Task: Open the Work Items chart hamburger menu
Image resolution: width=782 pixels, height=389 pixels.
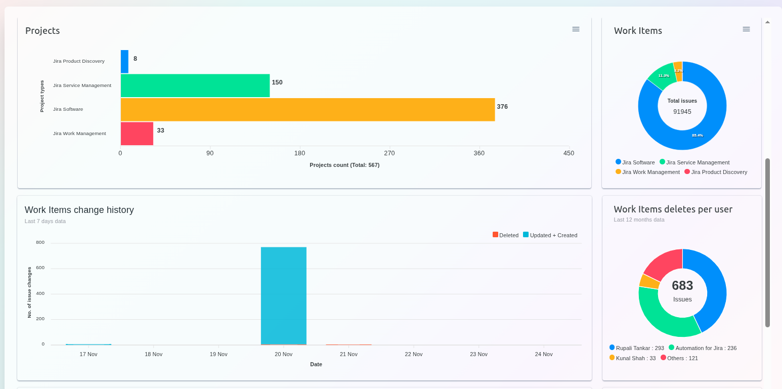Action: point(746,29)
